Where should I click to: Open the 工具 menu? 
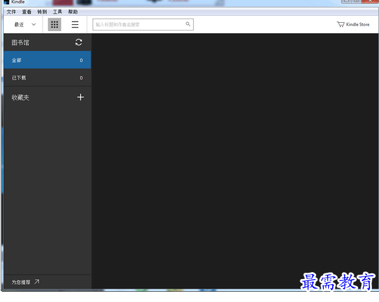57,12
